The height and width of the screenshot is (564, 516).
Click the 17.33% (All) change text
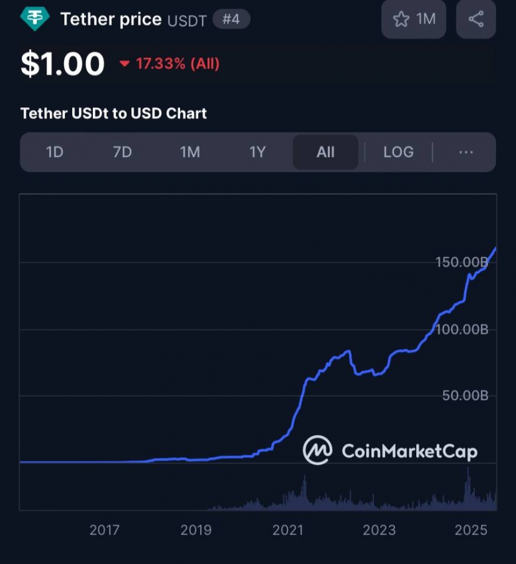pyautogui.click(x=177, y=64)
